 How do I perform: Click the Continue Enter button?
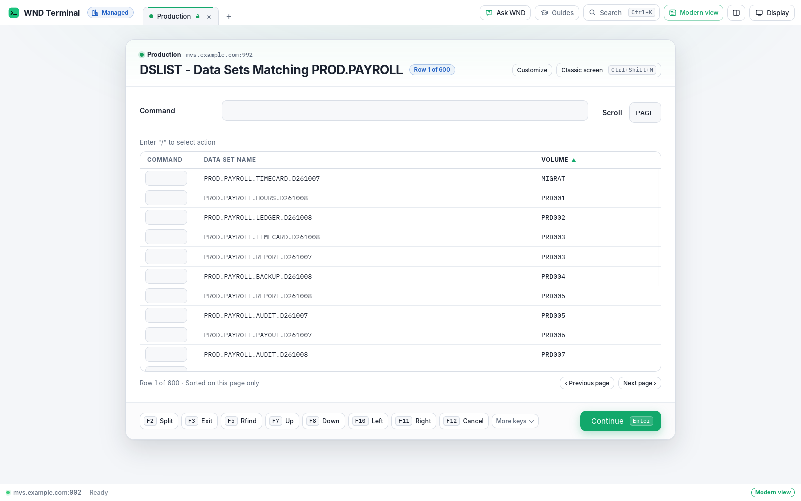[620, 421]
